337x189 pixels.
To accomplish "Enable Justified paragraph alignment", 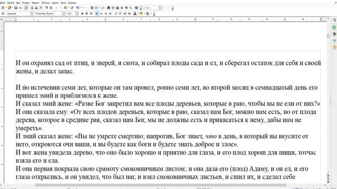I will click(110, 14).
